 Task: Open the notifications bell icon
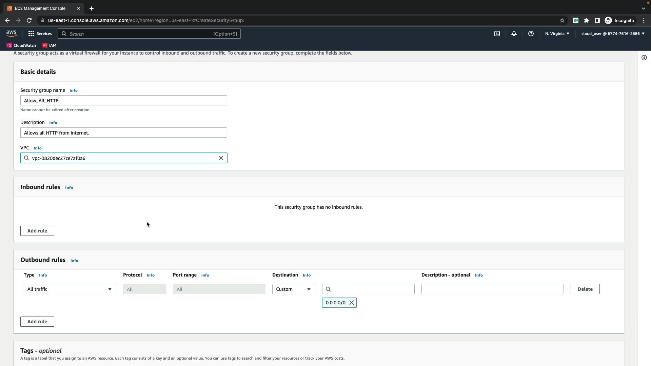click(x=514, y=34)
